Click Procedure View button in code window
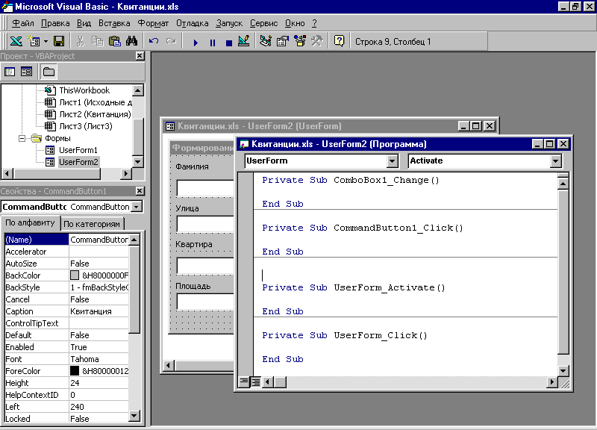Viewport: 597px width, 430px height. [x=244, y=381]
